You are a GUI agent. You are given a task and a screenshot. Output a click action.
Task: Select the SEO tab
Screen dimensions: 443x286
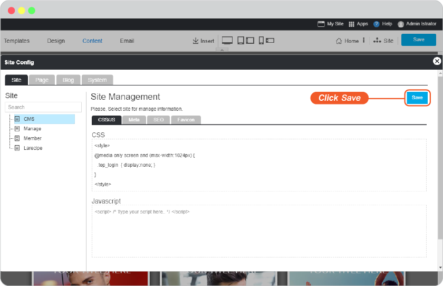tap(159, 120)
